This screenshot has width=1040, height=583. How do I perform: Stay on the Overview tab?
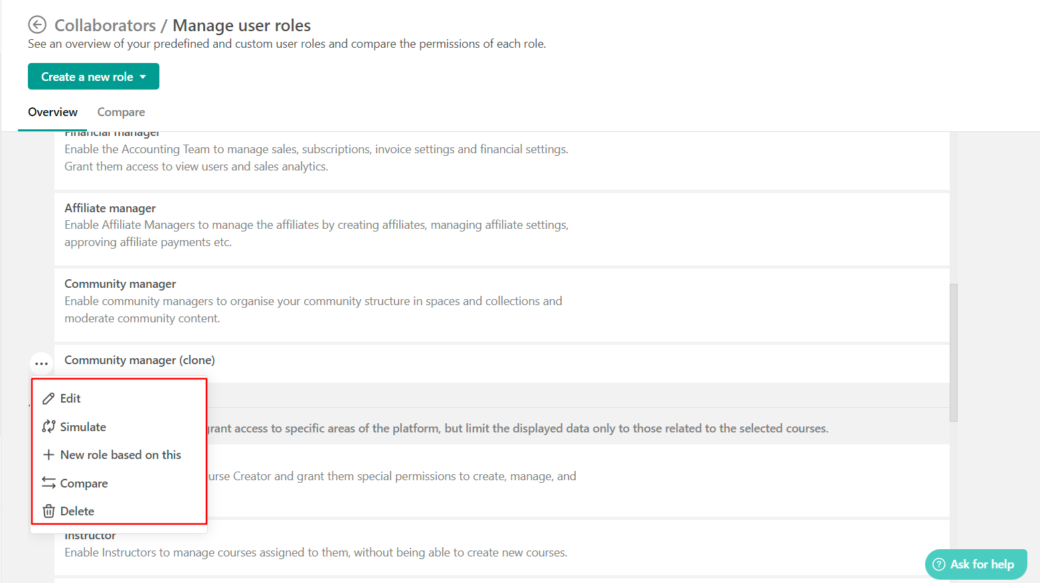[52, 111]
